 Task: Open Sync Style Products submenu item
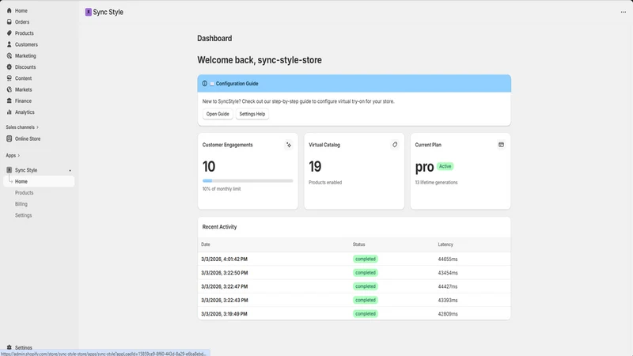[x=25, y=192]
